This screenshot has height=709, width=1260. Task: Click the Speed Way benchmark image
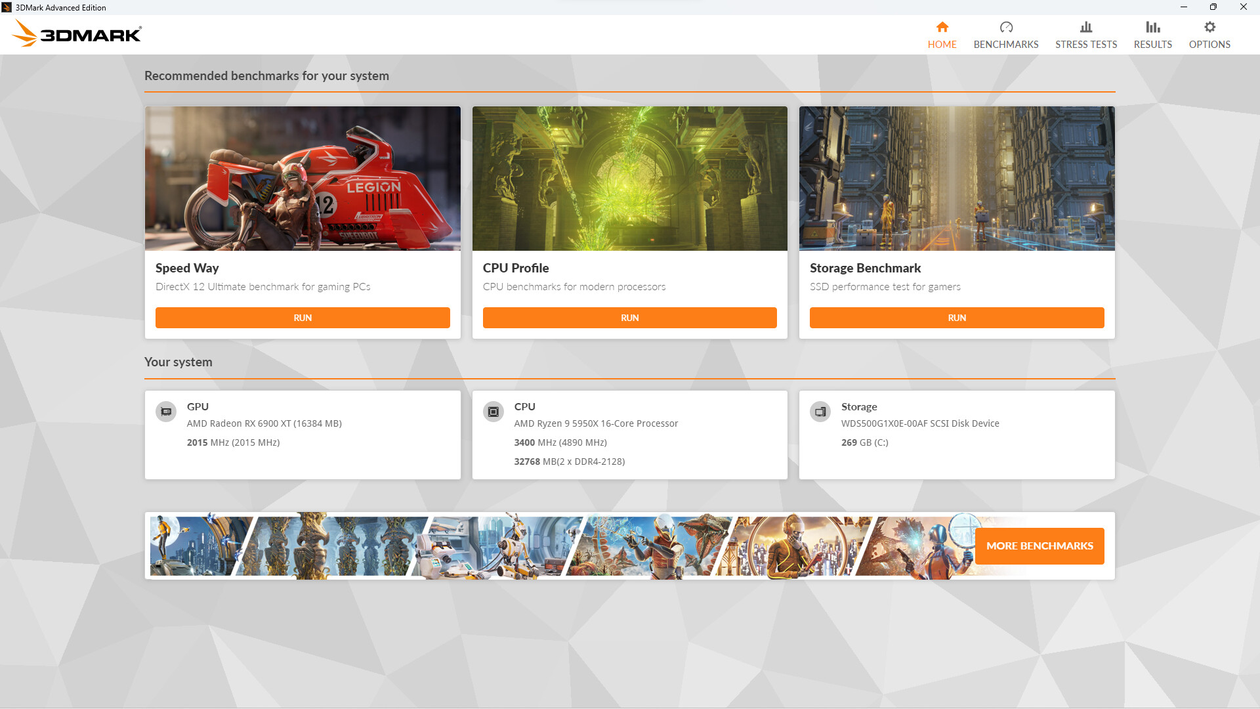(x=302, y=179)
